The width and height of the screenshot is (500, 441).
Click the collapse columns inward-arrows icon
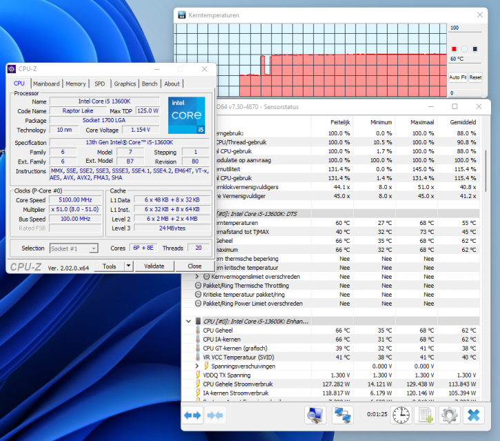215,415
